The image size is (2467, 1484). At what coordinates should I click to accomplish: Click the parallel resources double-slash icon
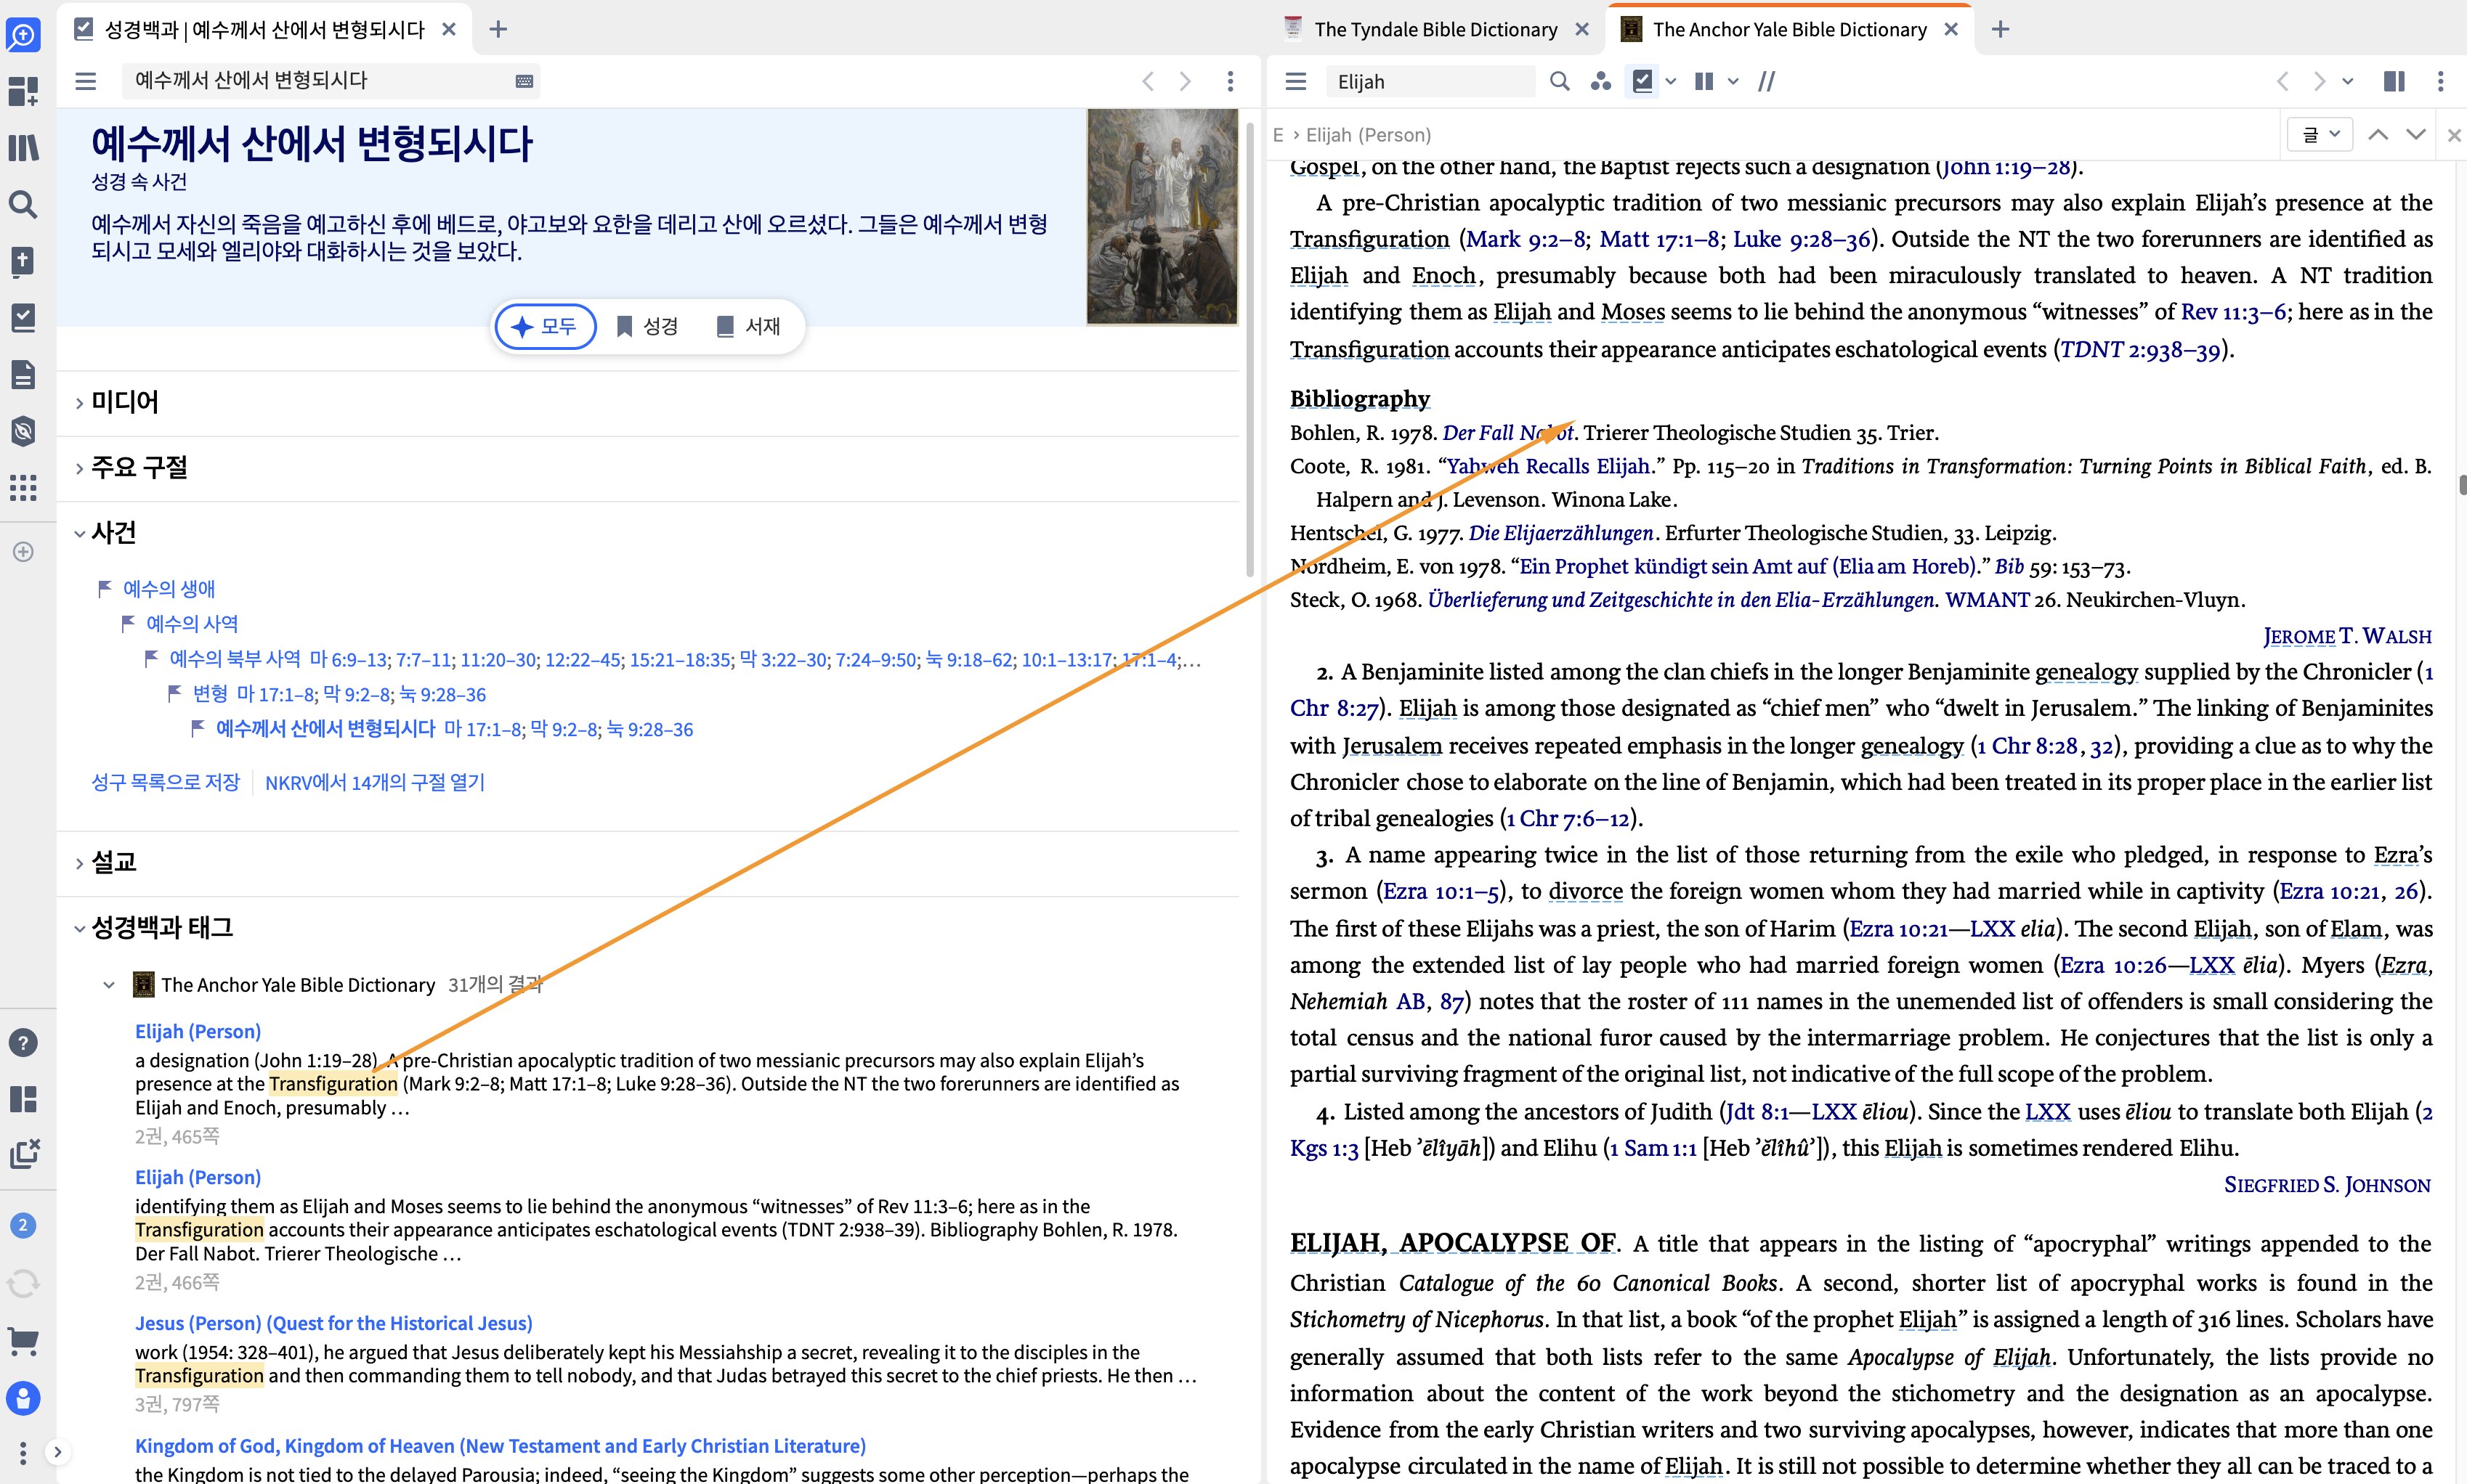pyautogui.click(x=1767, y=81)
